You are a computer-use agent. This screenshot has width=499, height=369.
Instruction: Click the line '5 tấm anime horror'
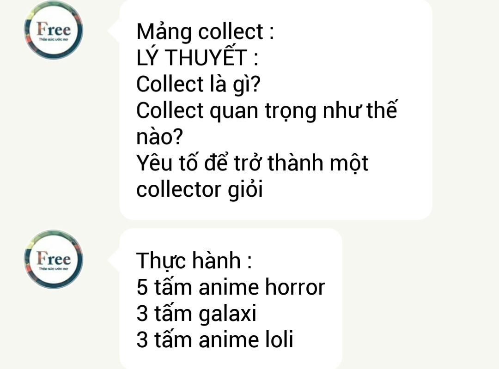(x=231, y=287)
